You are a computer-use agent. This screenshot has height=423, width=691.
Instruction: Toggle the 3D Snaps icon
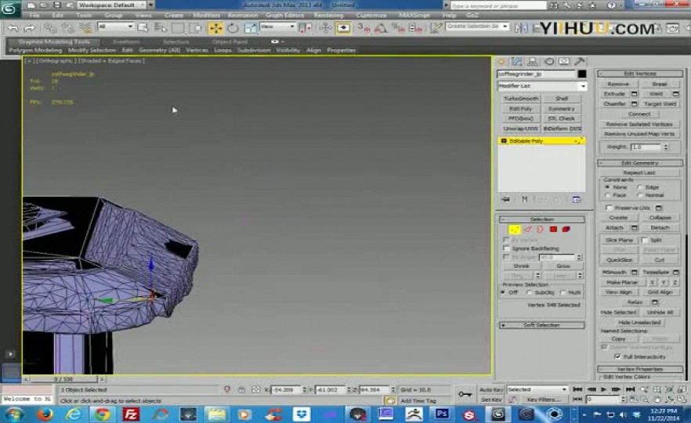point(364,28)
